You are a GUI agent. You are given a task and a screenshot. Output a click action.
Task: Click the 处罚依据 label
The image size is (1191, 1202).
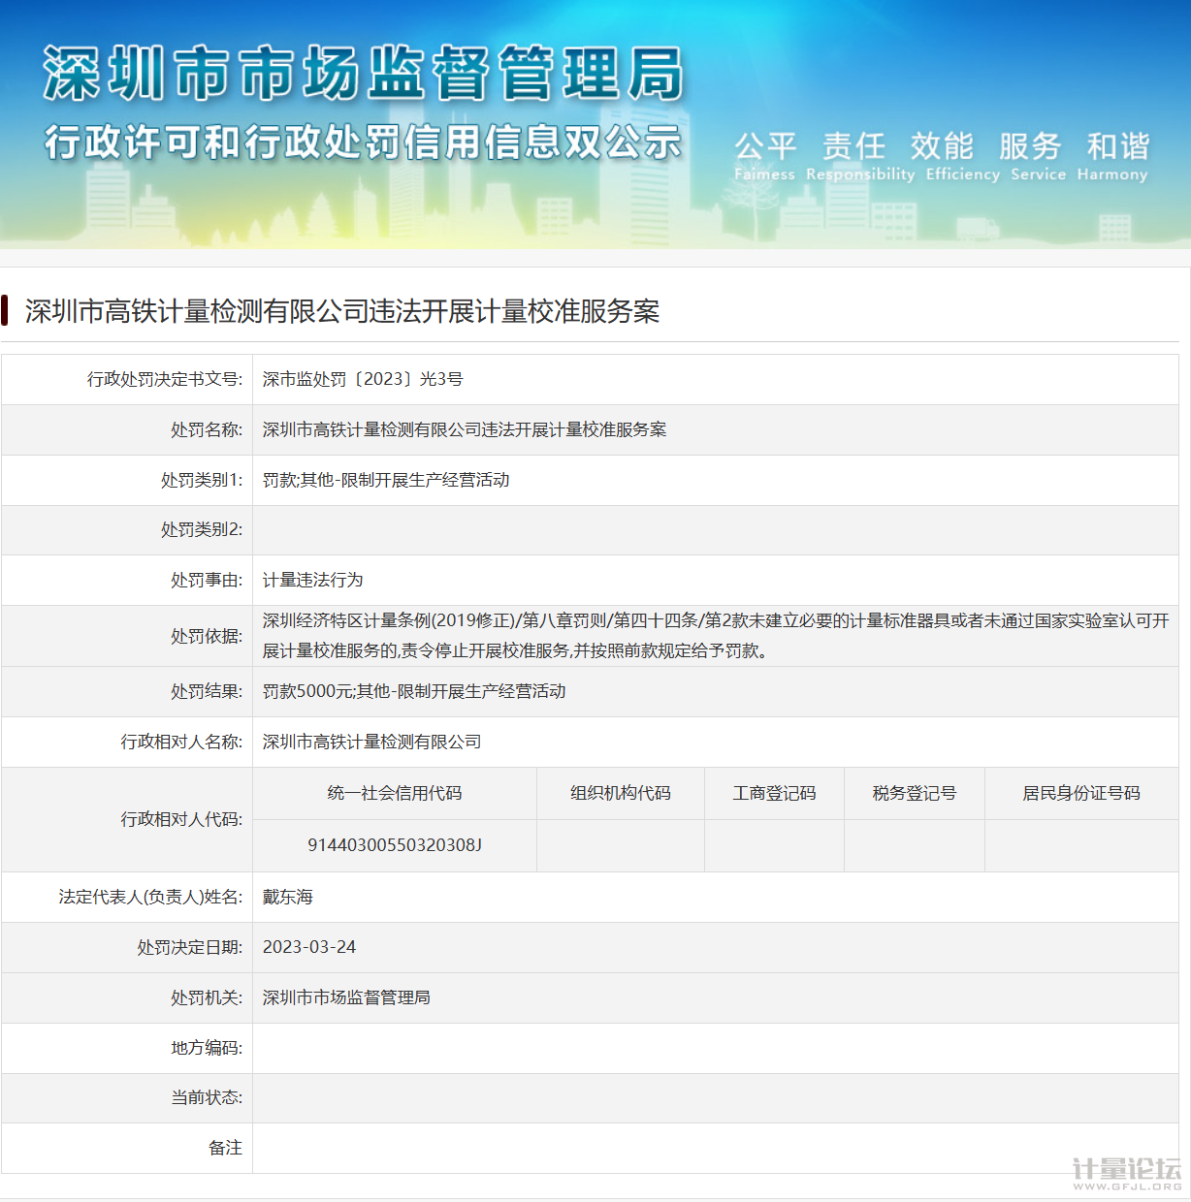207,636
